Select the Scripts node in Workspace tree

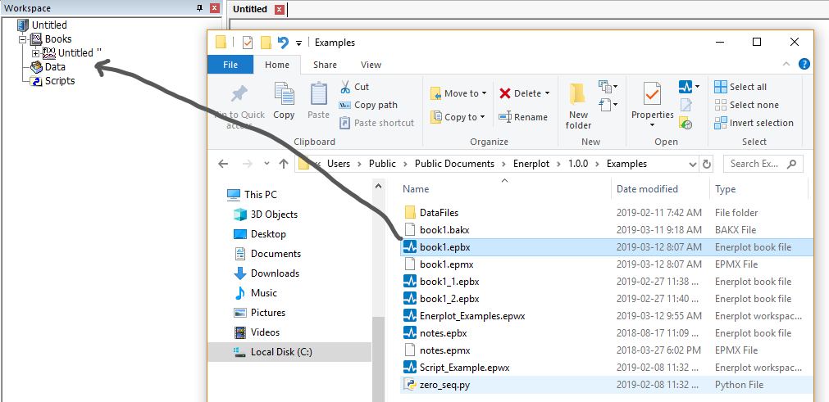click(59, 81)
